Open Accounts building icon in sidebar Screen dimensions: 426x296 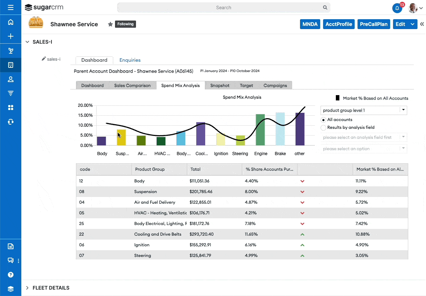pos(11,65)
